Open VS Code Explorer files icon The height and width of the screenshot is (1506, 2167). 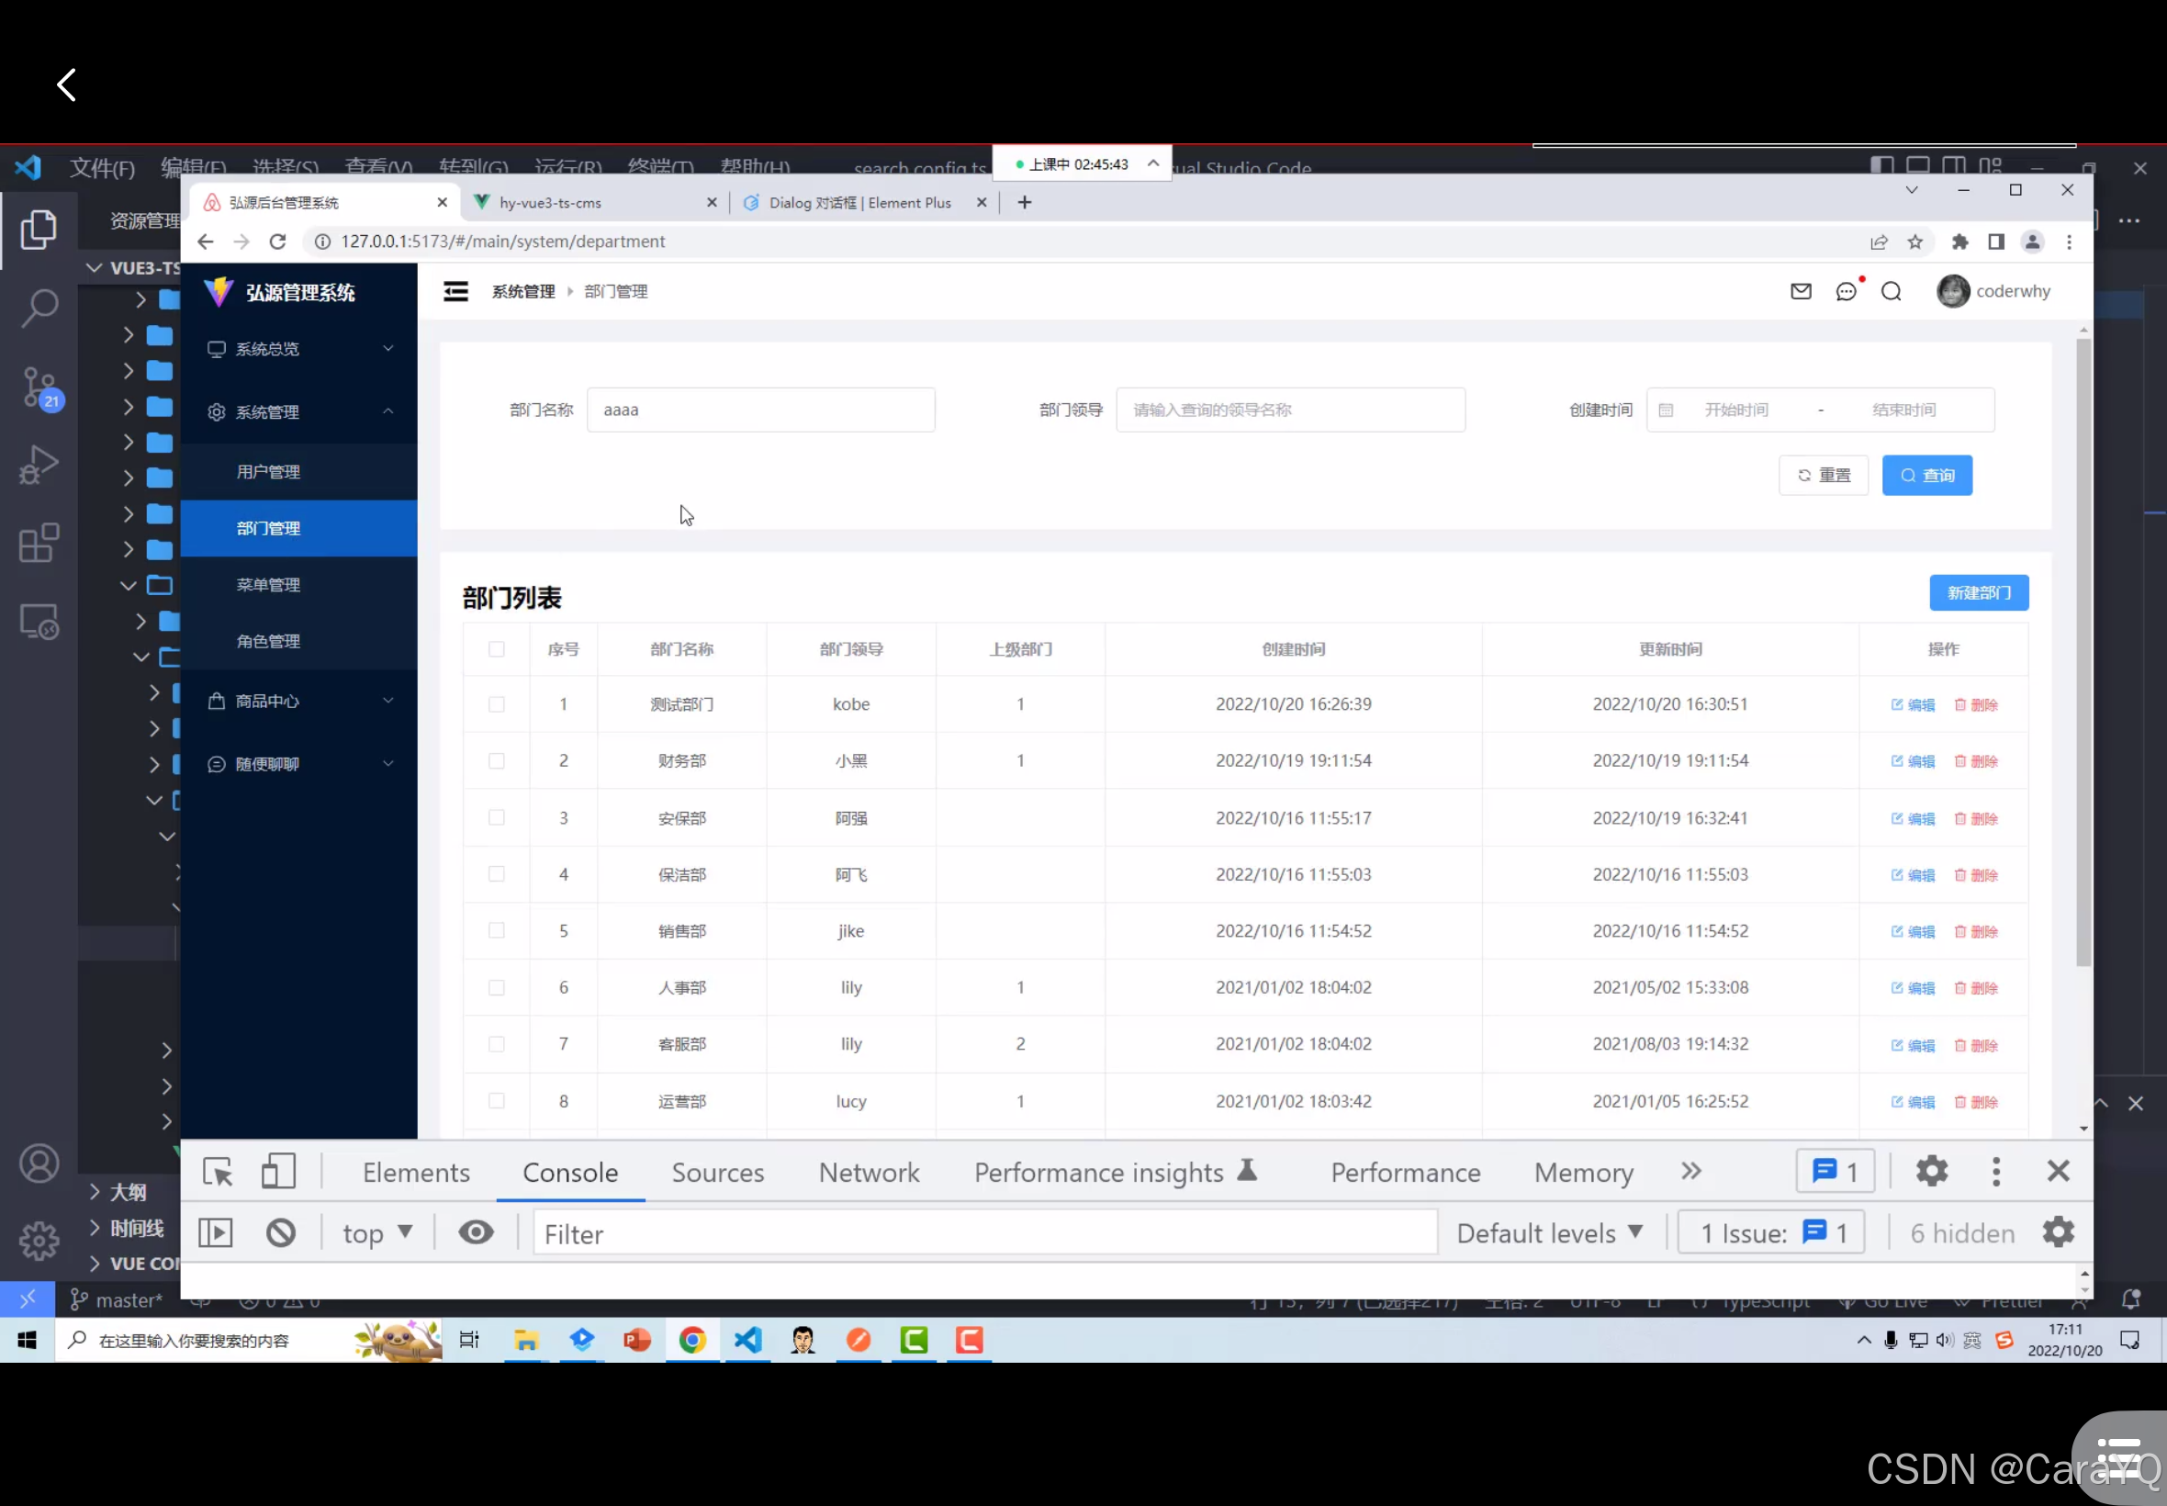tap(39, 230)
